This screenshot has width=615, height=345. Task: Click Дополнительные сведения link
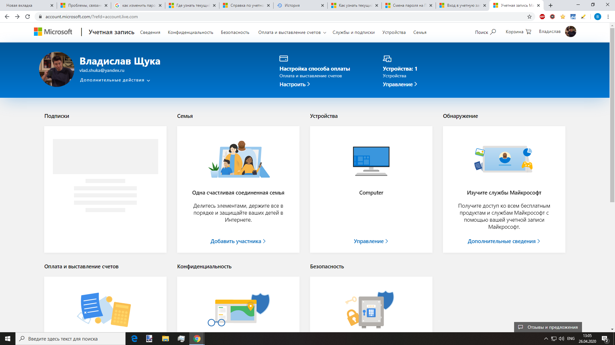504,241
